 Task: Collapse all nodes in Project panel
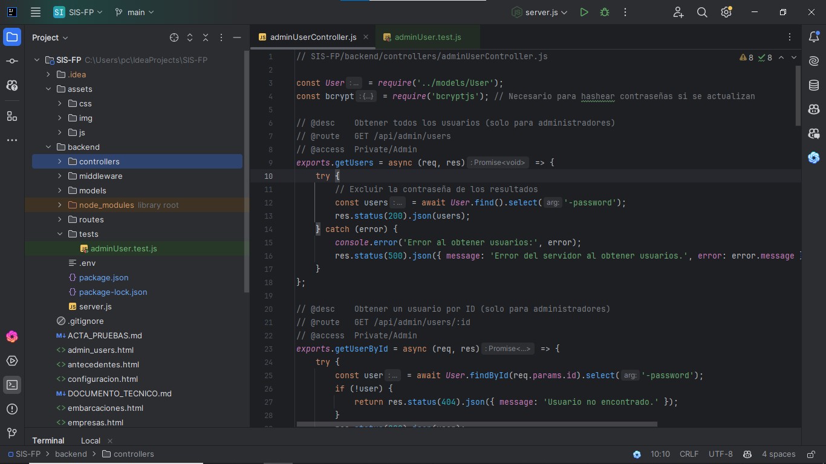(x=206, y=37)
